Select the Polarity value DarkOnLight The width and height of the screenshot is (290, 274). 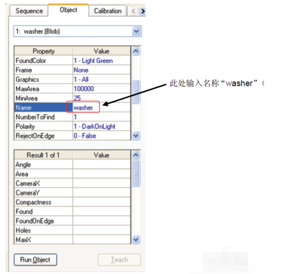[102, 126]
